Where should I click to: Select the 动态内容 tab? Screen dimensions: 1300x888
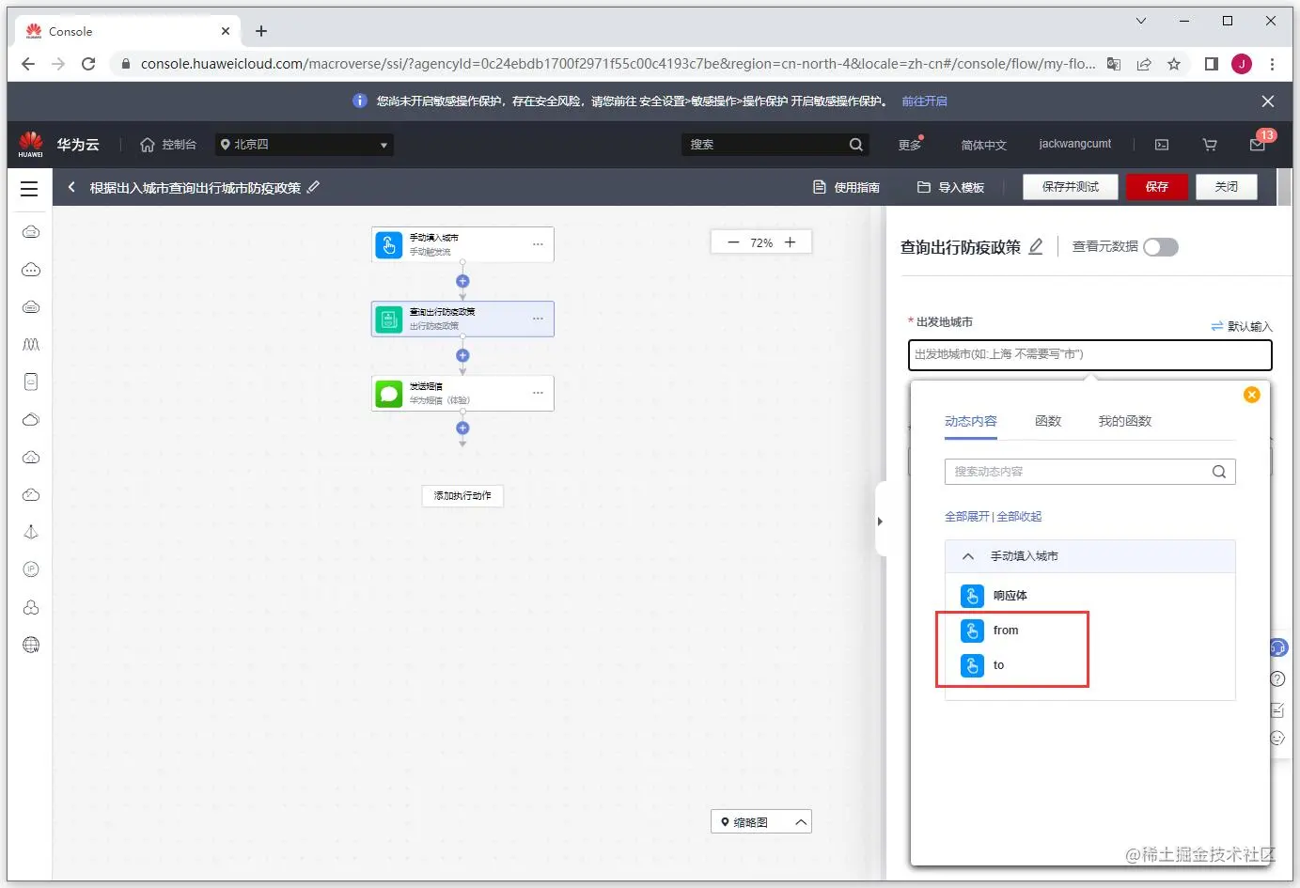point(971,421)
